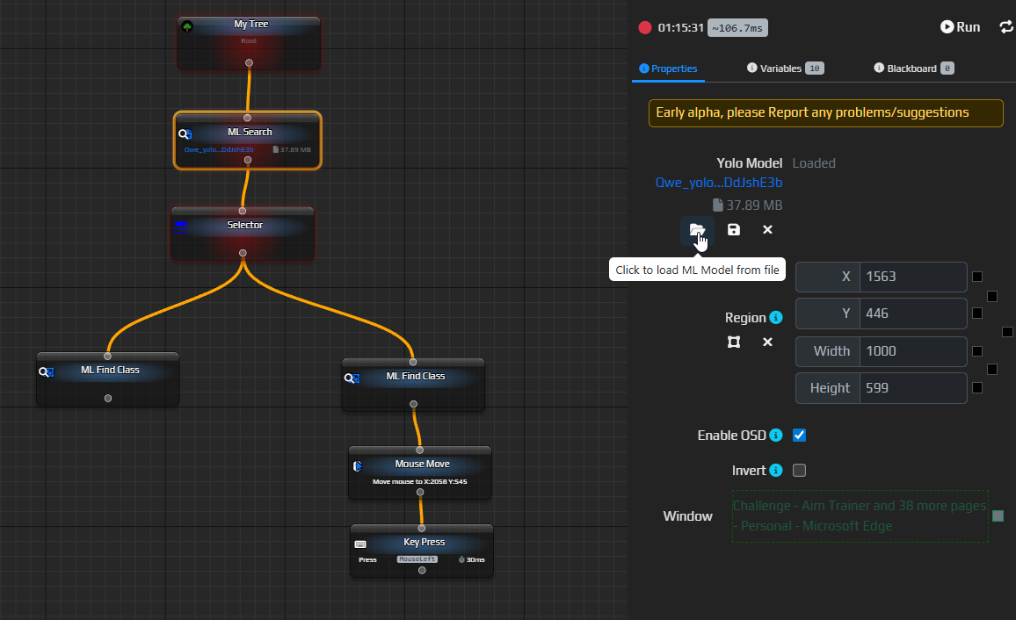
Task: Click the blue icon on Selector node
Action: point(181,227)
